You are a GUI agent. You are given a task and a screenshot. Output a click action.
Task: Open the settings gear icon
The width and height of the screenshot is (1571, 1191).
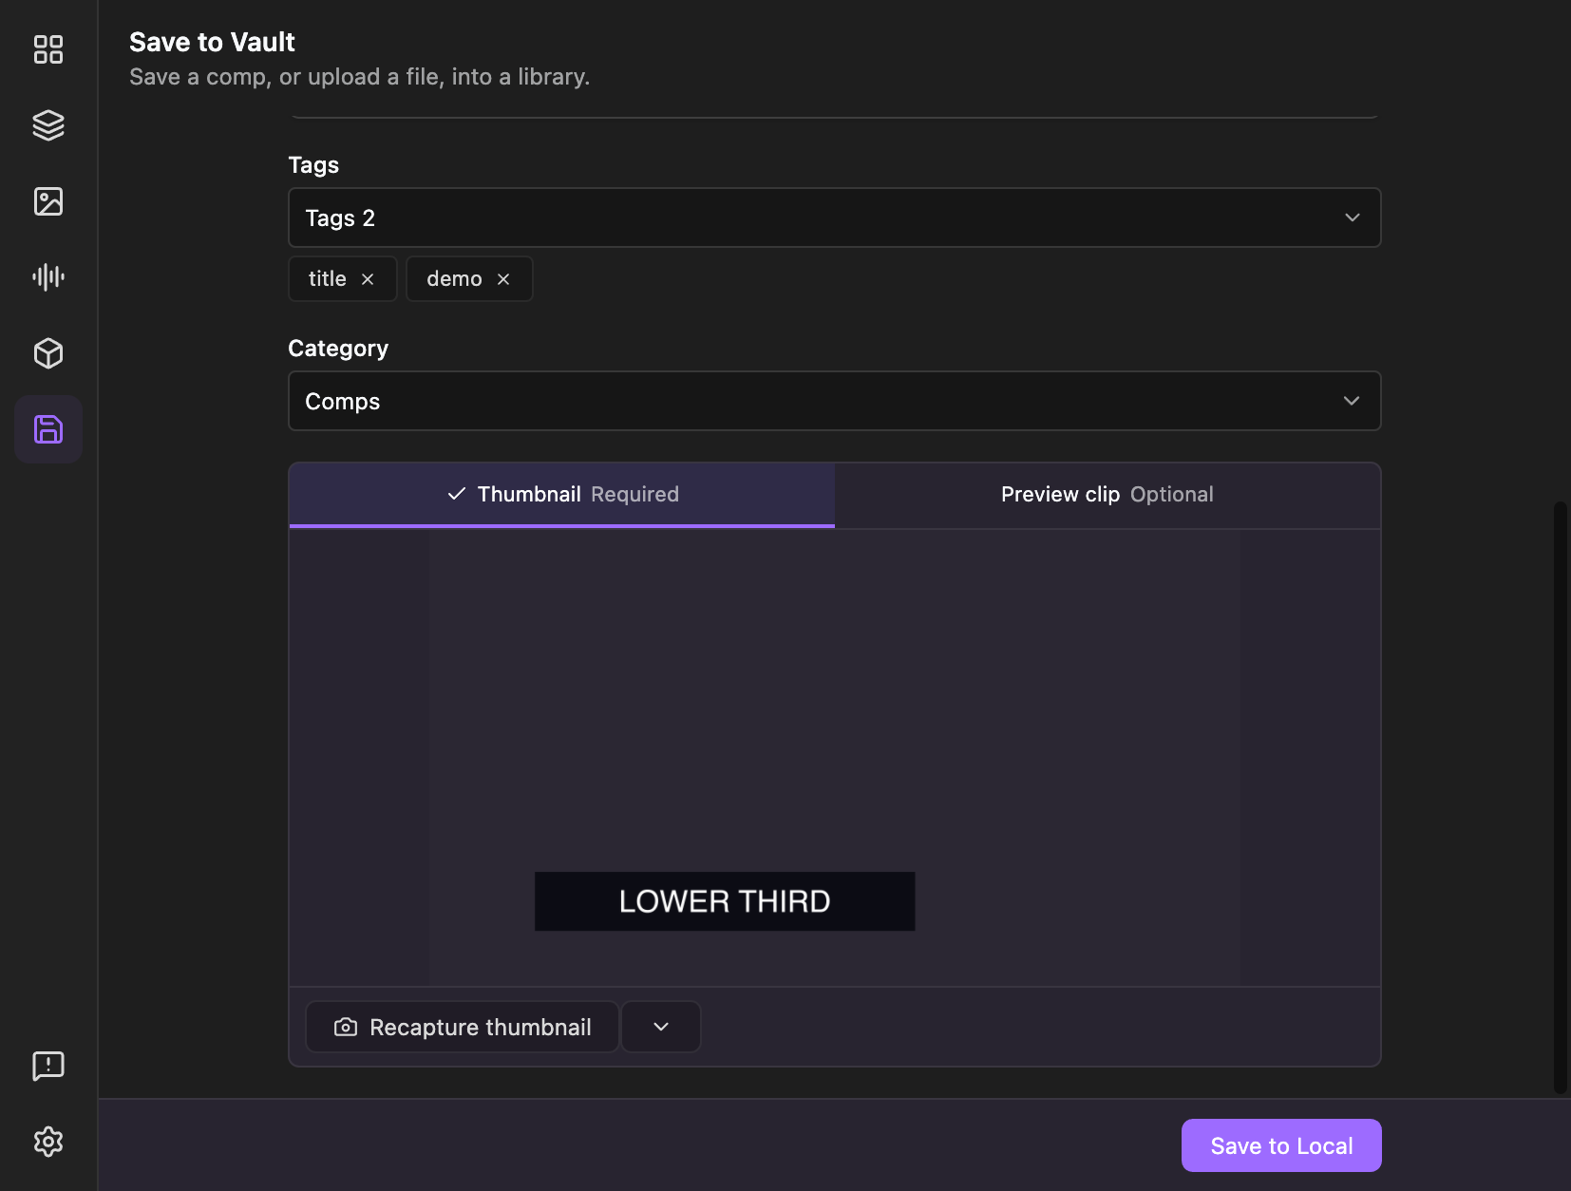[48, 1142]
